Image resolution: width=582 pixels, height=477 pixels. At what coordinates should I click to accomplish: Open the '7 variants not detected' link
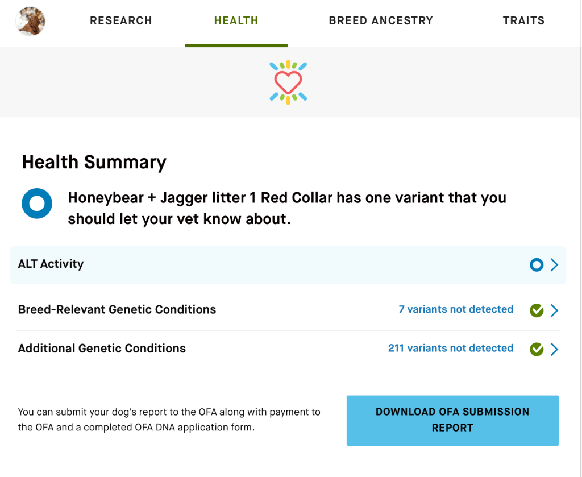pos(456,309)
